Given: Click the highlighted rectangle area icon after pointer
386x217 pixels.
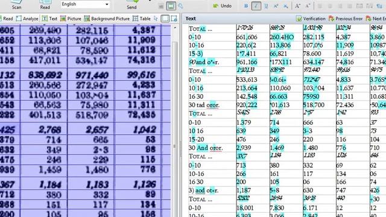Looking at the screenshot, I should click(x=165, y=19).
